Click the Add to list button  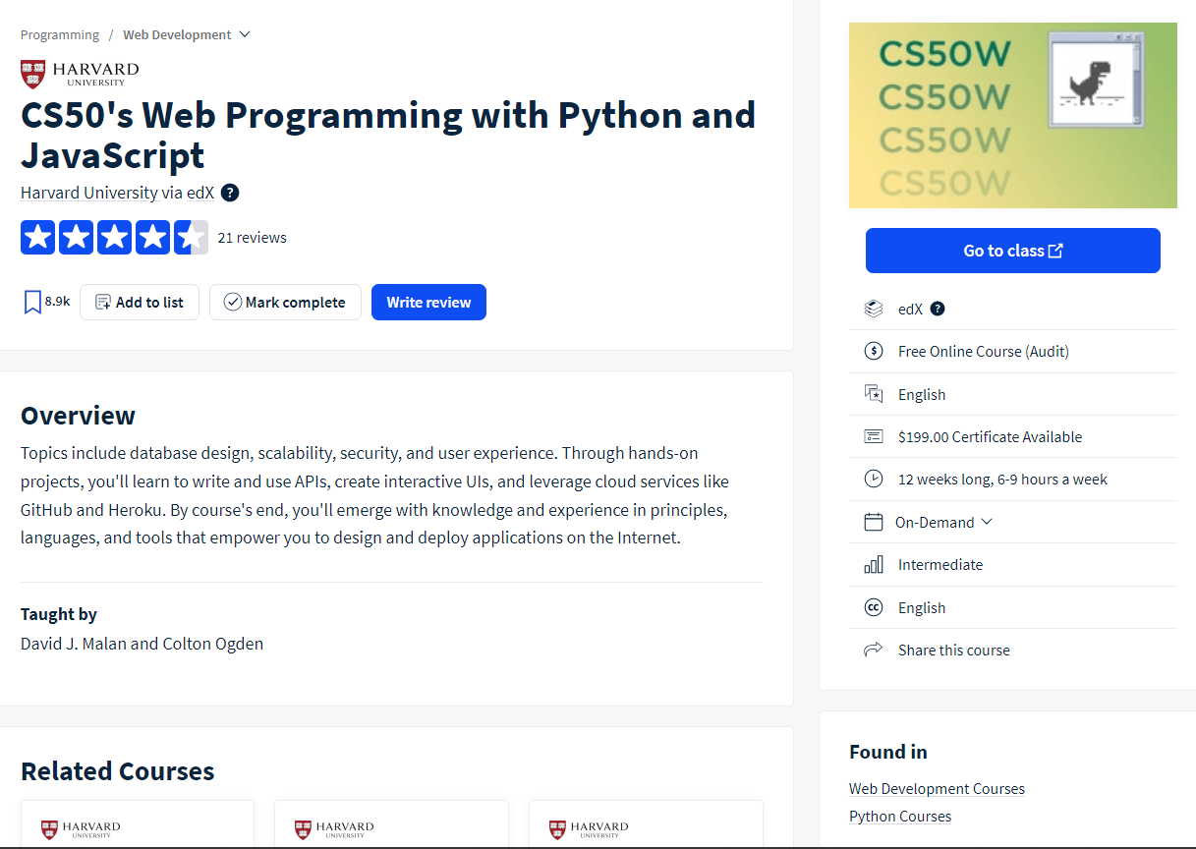140,303
